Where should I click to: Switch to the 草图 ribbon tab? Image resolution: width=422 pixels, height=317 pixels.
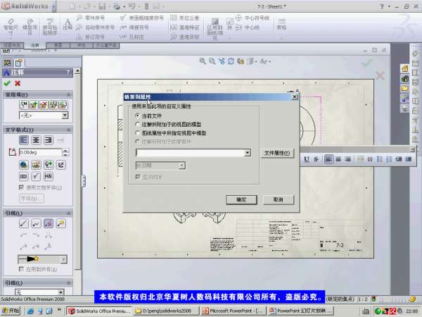coord(58,45)
